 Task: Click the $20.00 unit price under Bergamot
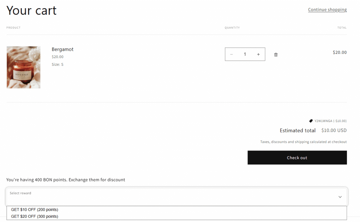click(x=57, y=57)
